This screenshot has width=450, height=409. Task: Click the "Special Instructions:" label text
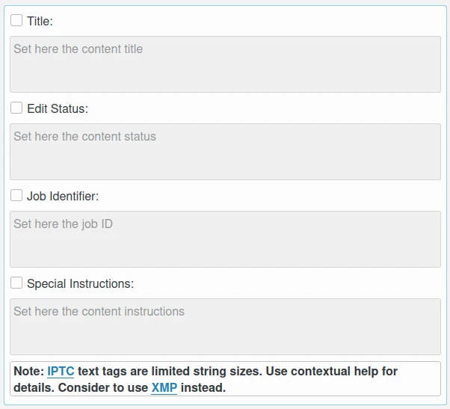pos(80,284)
